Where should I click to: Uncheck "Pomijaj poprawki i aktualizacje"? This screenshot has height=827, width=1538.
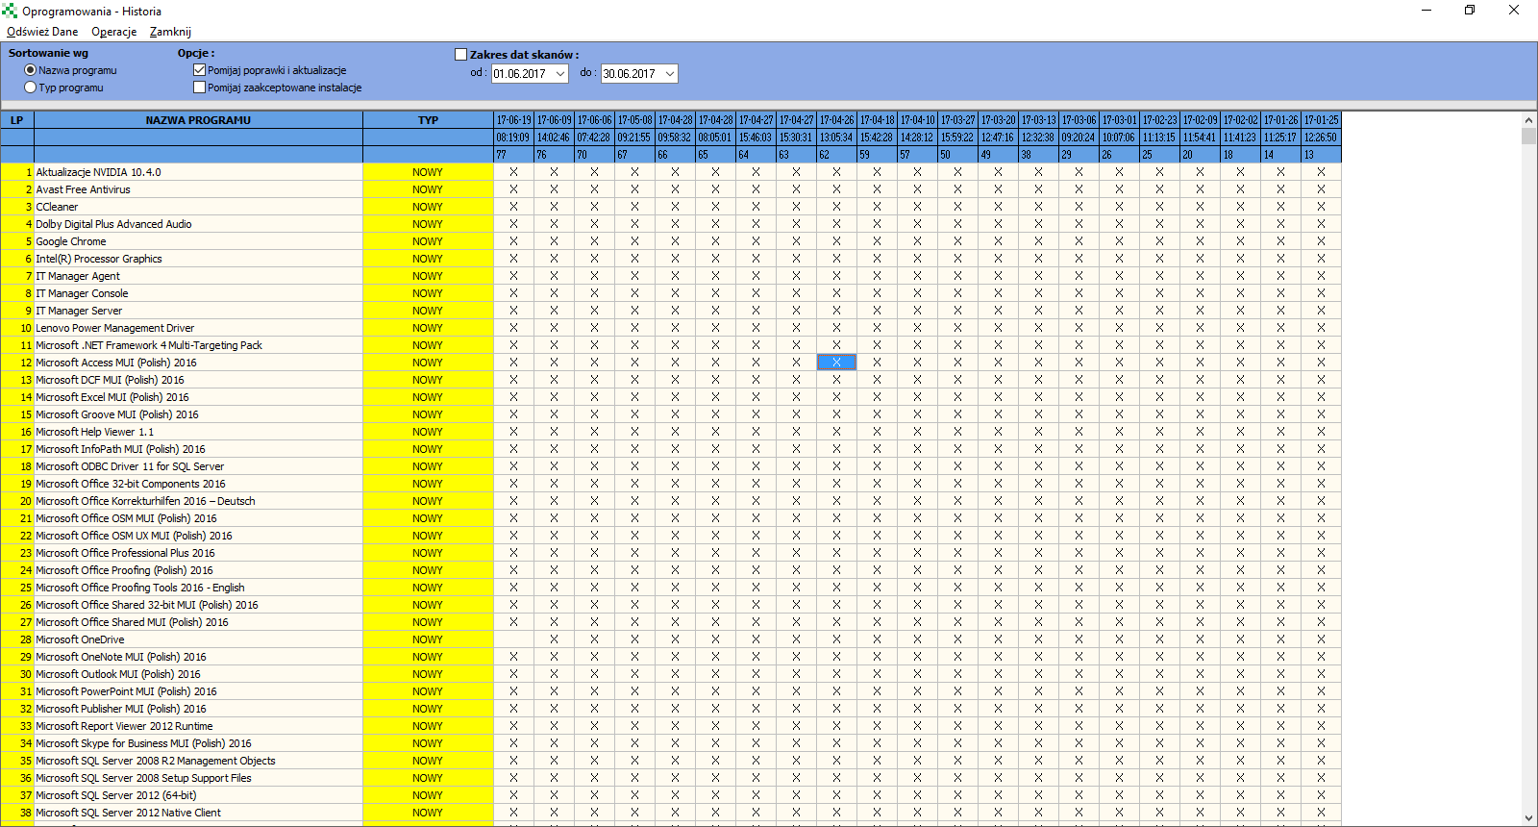coord(200,70)
